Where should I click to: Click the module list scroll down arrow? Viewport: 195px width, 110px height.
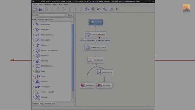click(x=73, y=100)
